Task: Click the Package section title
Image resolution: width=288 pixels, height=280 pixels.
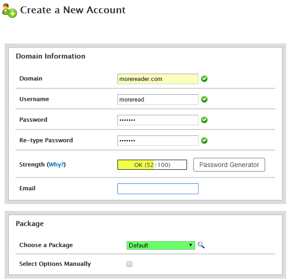Action: tap(30, 224)
